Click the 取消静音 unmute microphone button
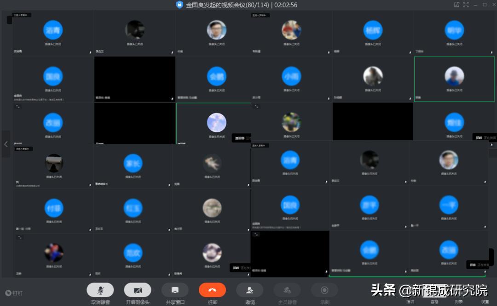 pos(100,290)
